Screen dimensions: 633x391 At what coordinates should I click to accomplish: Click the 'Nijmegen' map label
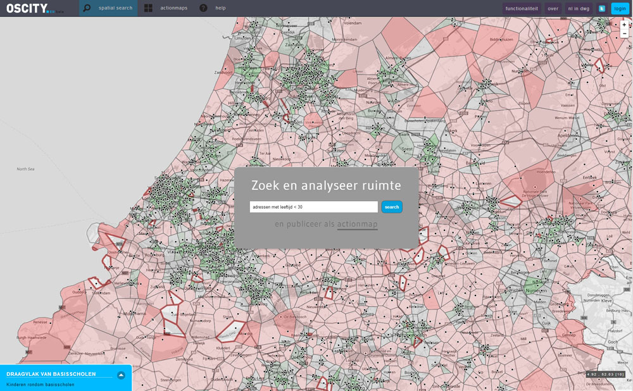tap(536, 290)
